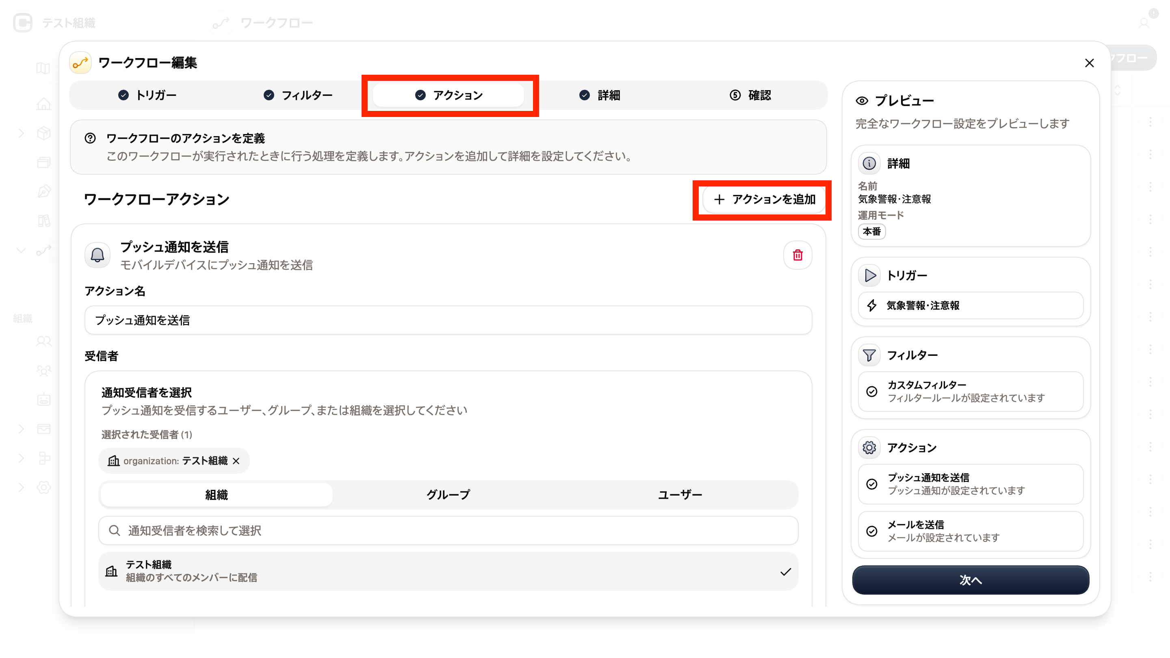Screen dimensions: 1170x658
Task: Close the ワークフロー編集 dialog
Action: 1089,63
